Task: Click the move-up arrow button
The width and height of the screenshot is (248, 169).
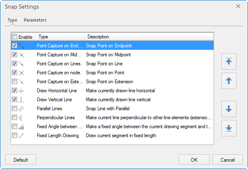Action: point(229,81)
